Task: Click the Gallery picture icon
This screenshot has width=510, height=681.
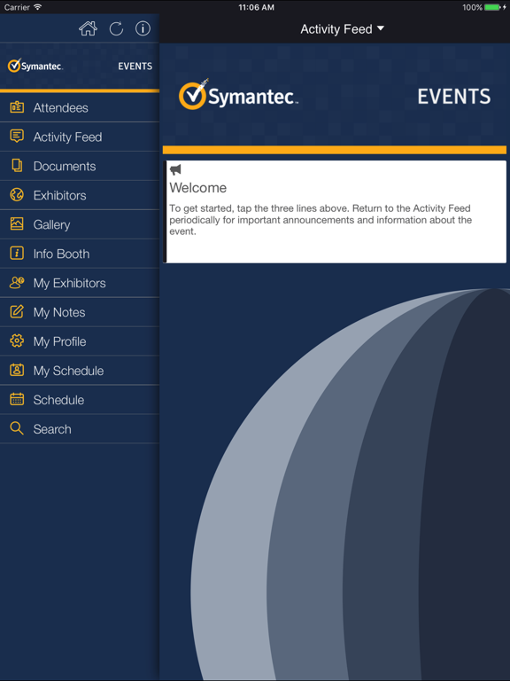Action: point(17,224)
